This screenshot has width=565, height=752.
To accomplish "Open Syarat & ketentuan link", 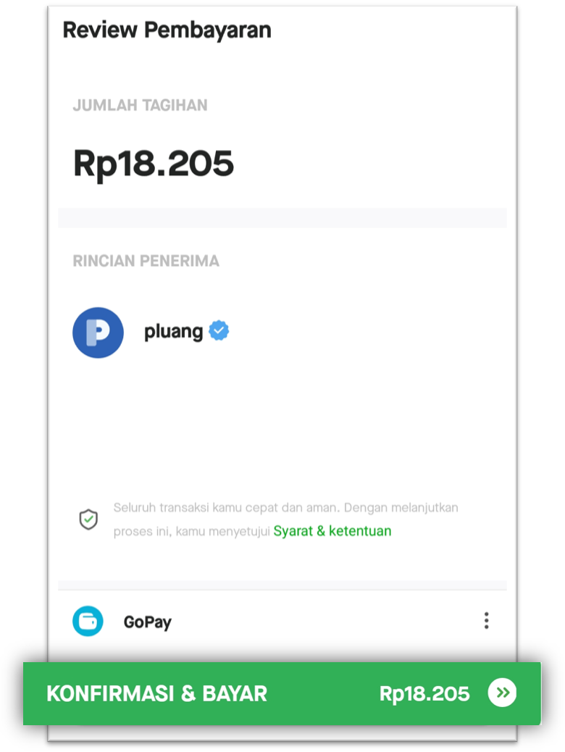I will click(332, 531).
